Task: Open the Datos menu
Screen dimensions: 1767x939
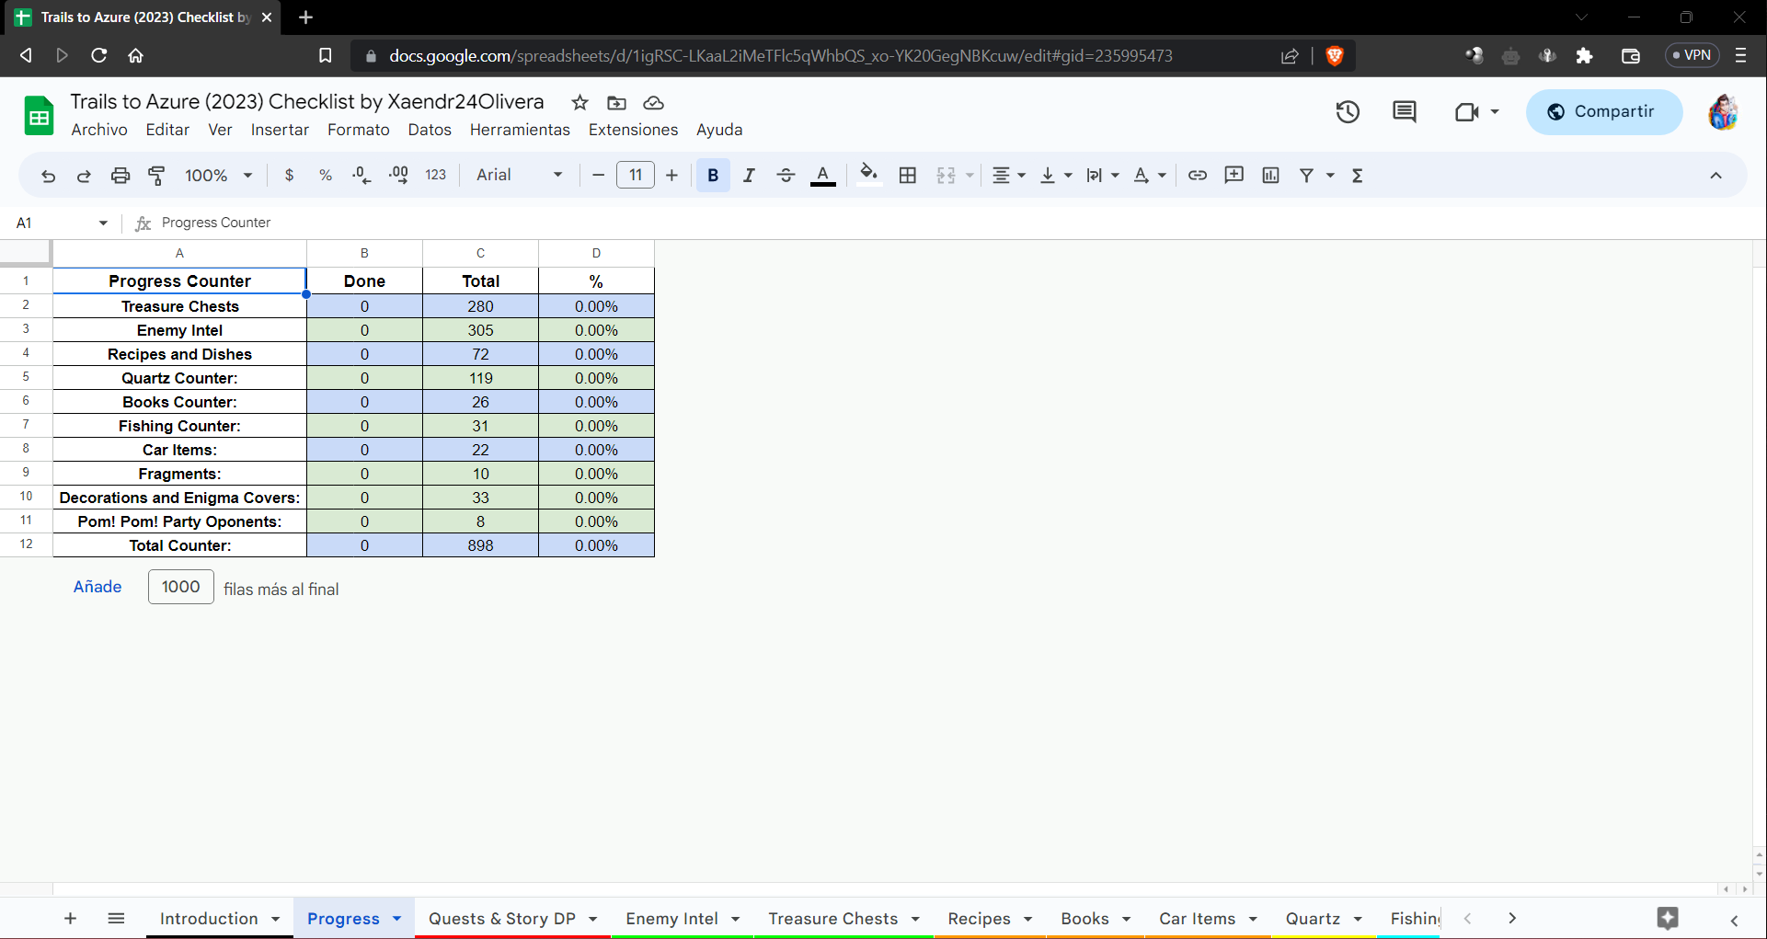Action: pos(430,131)
